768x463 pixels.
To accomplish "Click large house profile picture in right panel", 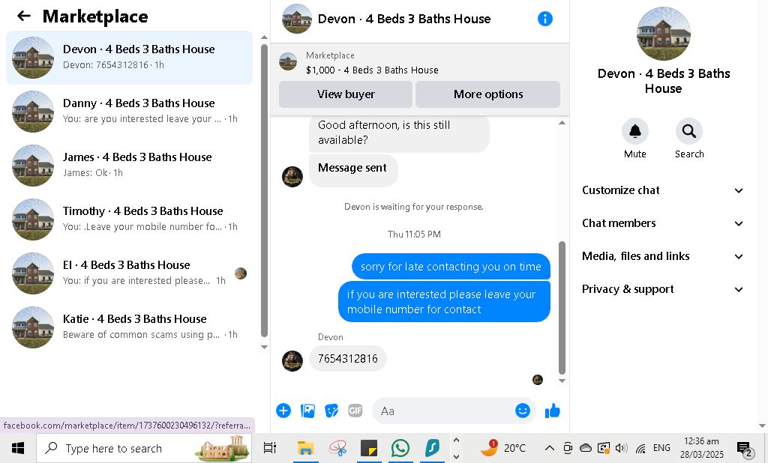I will pos(663,34).
